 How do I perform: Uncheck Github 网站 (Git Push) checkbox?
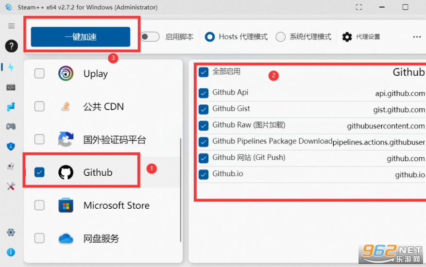click(x=204, y=158)
